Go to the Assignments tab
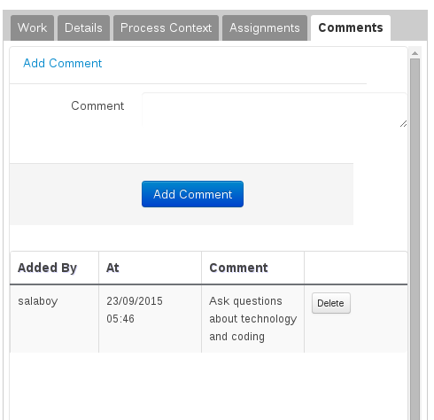This screenshot has width=434, height=420. (265, 27)
